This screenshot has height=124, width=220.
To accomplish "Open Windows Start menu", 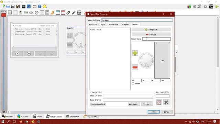I will pyautogui.click(x=3, y=122).
